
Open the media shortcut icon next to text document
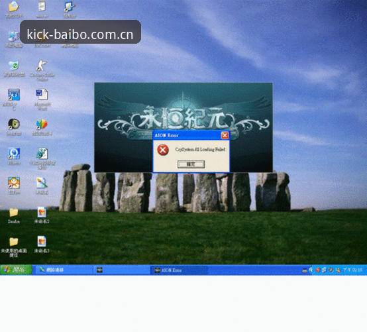click(x=70, y=9)
